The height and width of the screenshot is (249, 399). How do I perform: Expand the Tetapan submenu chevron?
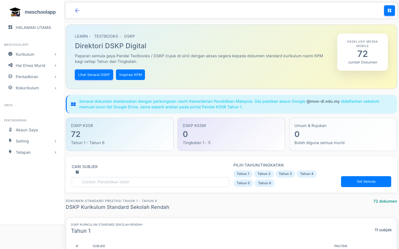pos(55,153)
